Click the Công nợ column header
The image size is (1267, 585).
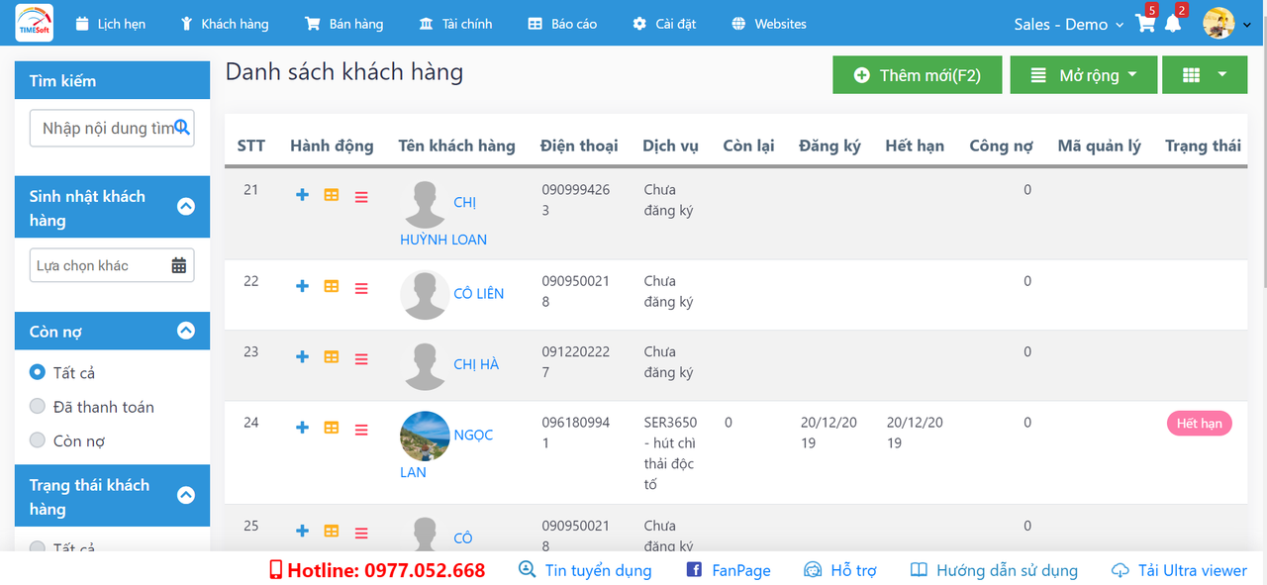click(x=1001, y=146)
